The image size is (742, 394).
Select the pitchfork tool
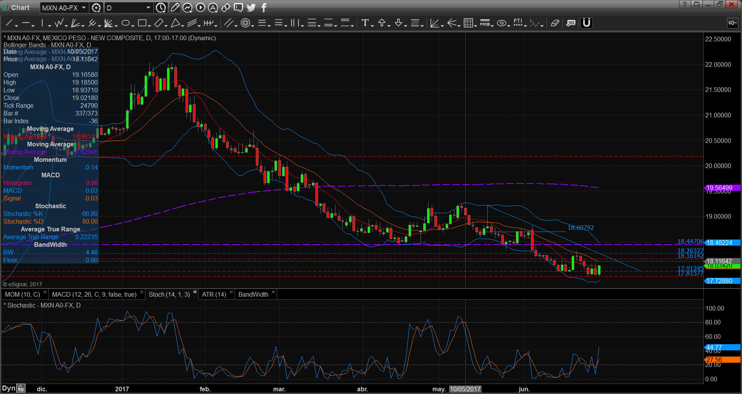click(x=92, y=23)
